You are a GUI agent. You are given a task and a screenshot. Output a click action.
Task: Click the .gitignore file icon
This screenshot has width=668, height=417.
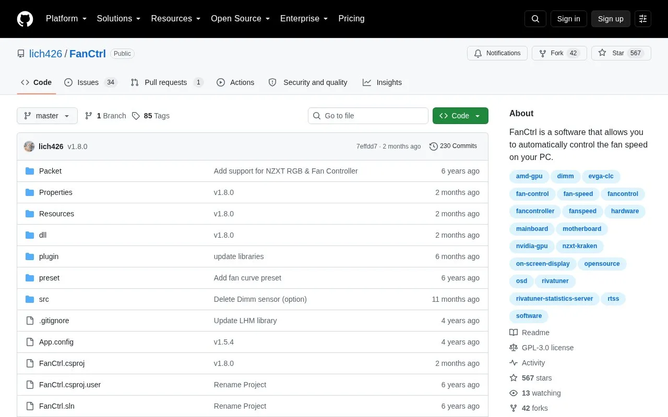click(x=30, y=321)
